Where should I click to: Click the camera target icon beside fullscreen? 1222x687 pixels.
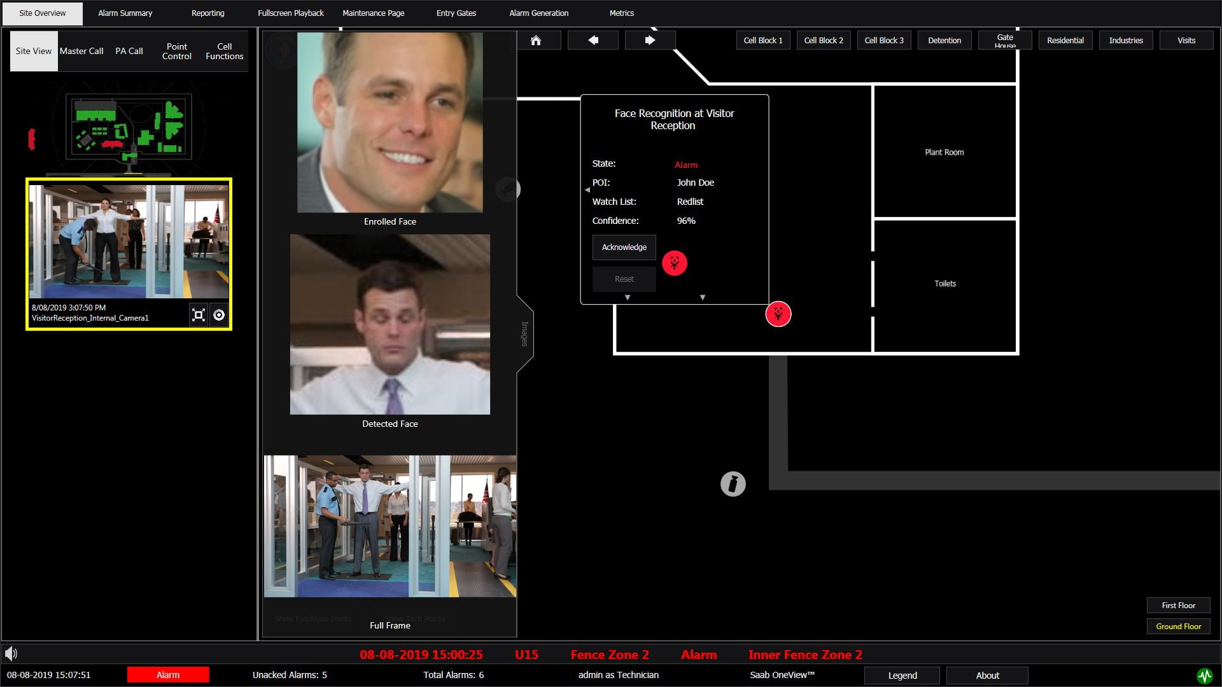219,315
